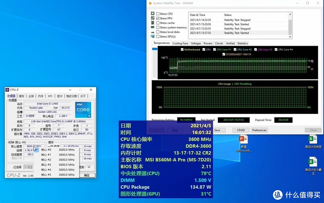Click the 确定 button in CPU-Z
The height and width of the screenshot is (203, 324).
tap(87, 175)
